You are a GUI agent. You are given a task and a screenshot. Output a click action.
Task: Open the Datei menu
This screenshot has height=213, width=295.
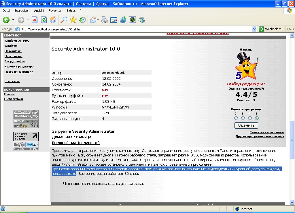6,11
